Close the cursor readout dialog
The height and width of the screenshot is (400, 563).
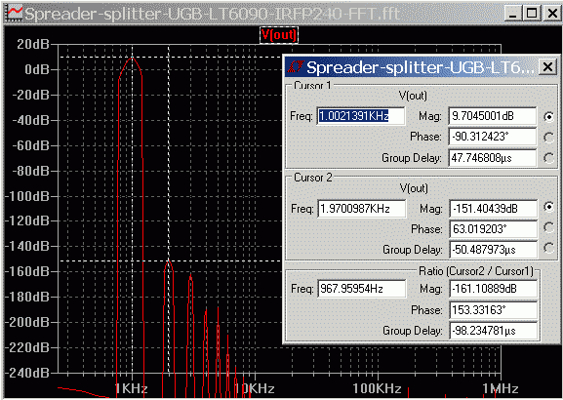[548, 66]
